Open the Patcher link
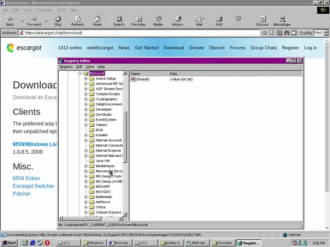 click(x=22, y=194)
